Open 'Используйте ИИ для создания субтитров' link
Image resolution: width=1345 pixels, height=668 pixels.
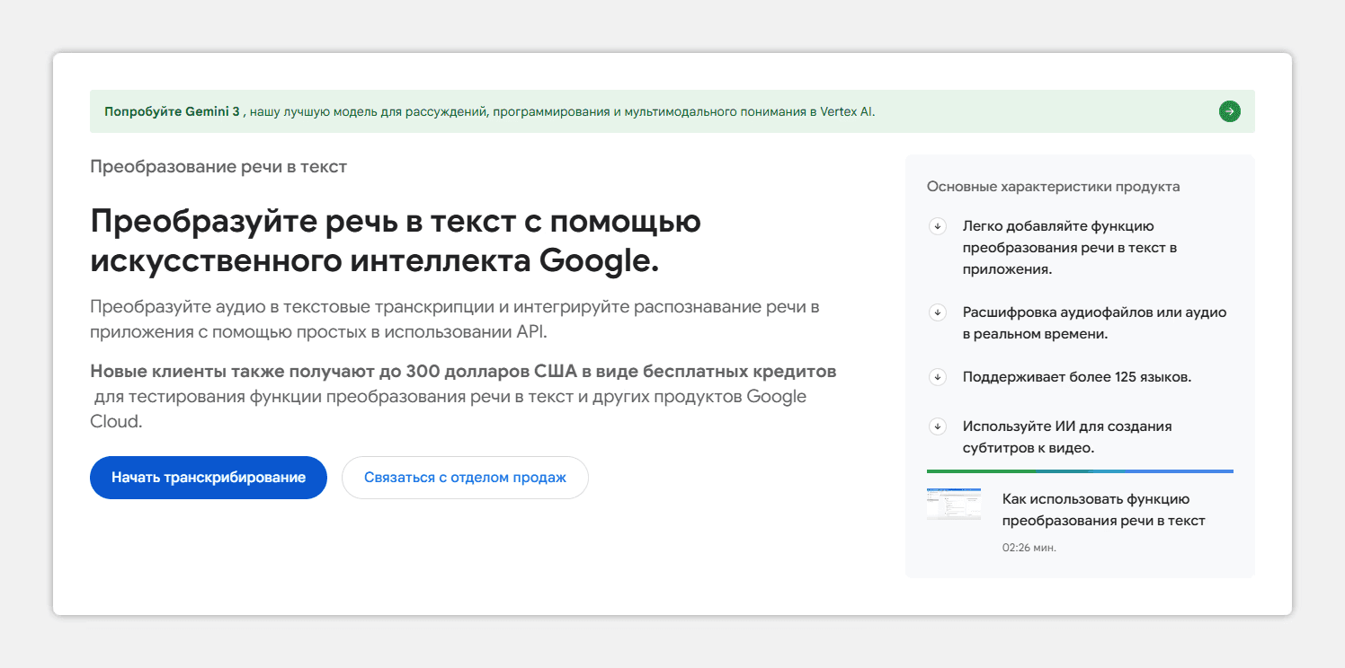[1067, 437]
